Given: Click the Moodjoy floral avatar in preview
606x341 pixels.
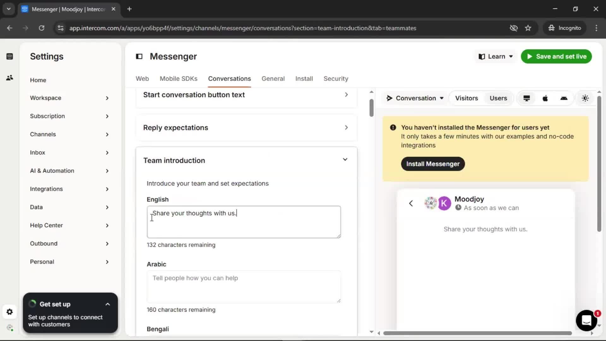Looking at the screenshot, I should 431,203.
